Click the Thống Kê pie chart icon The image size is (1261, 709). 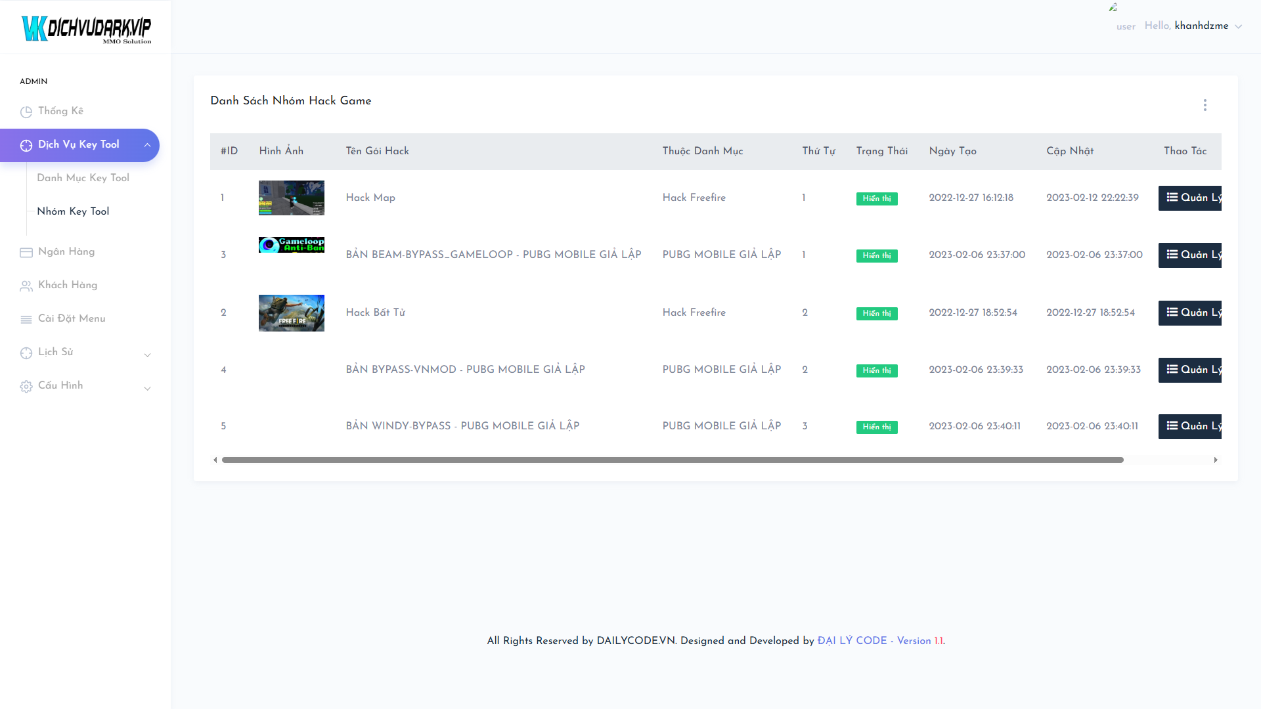point(26,112)
